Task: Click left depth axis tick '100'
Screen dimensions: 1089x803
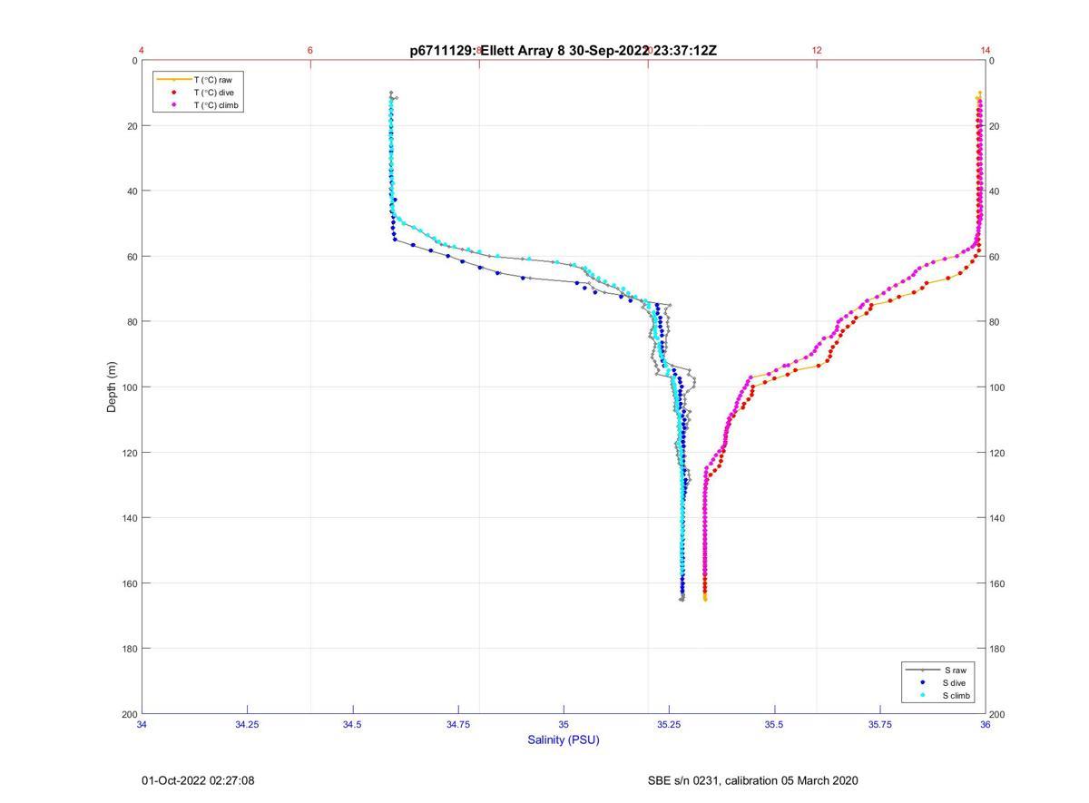Action: [129, 387]
